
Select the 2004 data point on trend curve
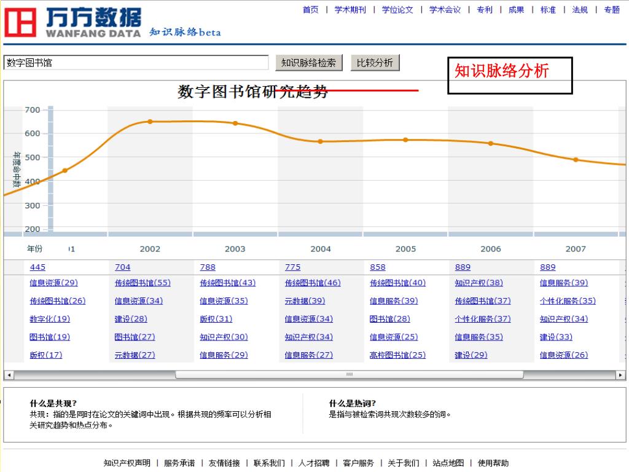click(320, 141)
